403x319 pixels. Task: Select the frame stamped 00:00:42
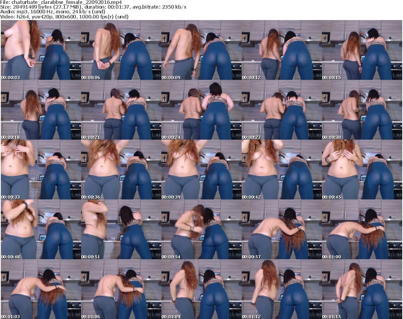pos(282,170)
